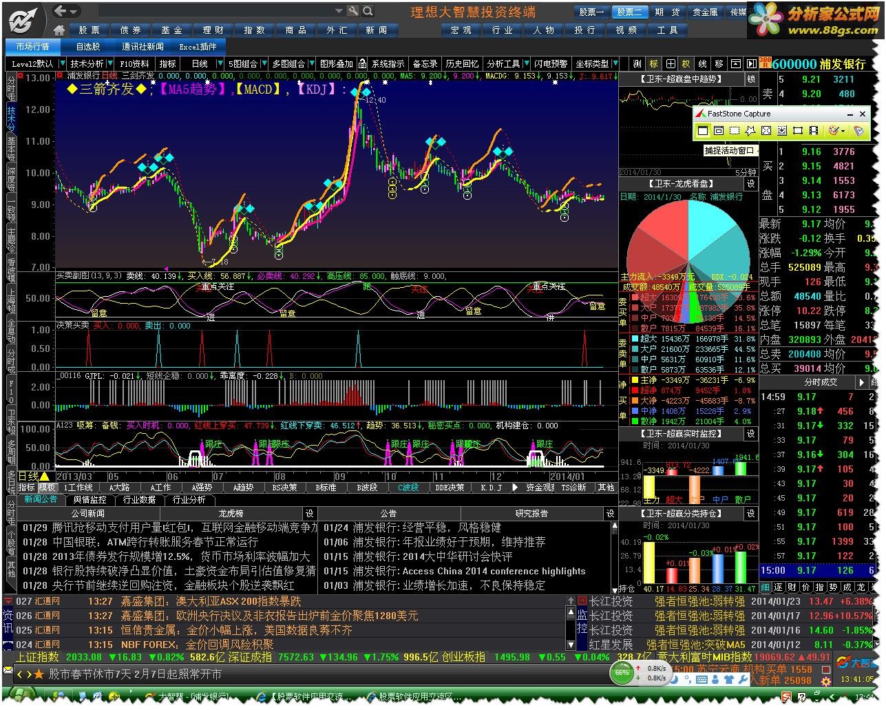The height and width of the screenshot is (710, 886).
Task: Select the 线 line drawing tool
Action: click(x=703, y=63)
